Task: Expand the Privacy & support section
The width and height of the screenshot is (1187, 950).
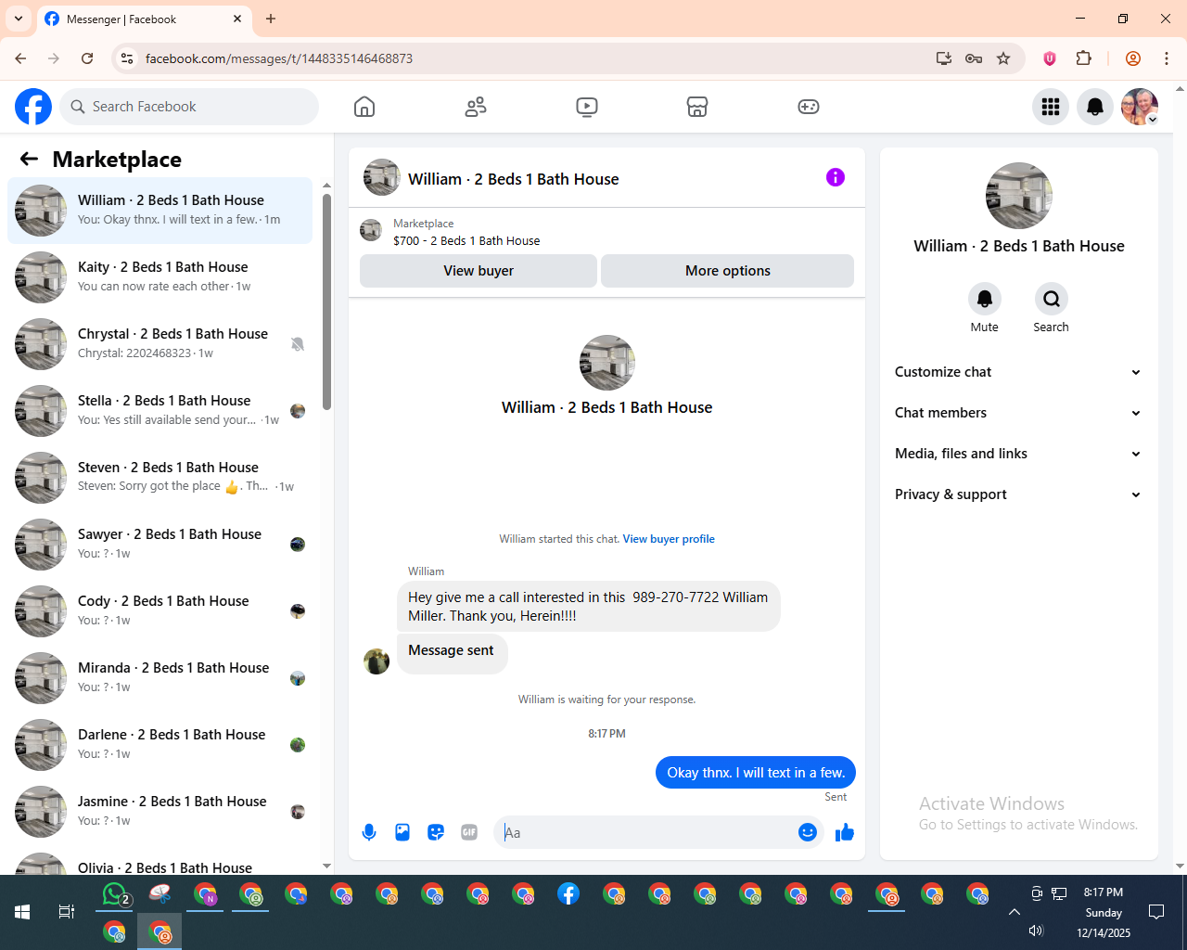Action: coord(1018,494)
